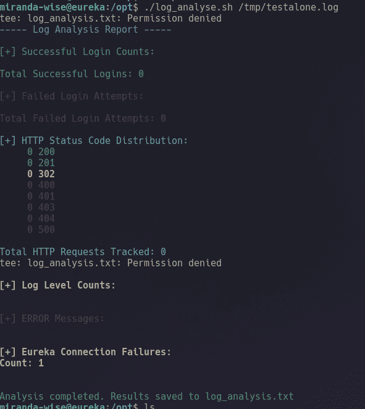Select the 200 status code row

coord(41,152)
